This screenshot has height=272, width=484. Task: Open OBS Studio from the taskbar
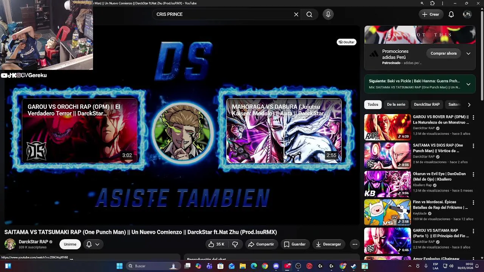[x=298, y=266]
